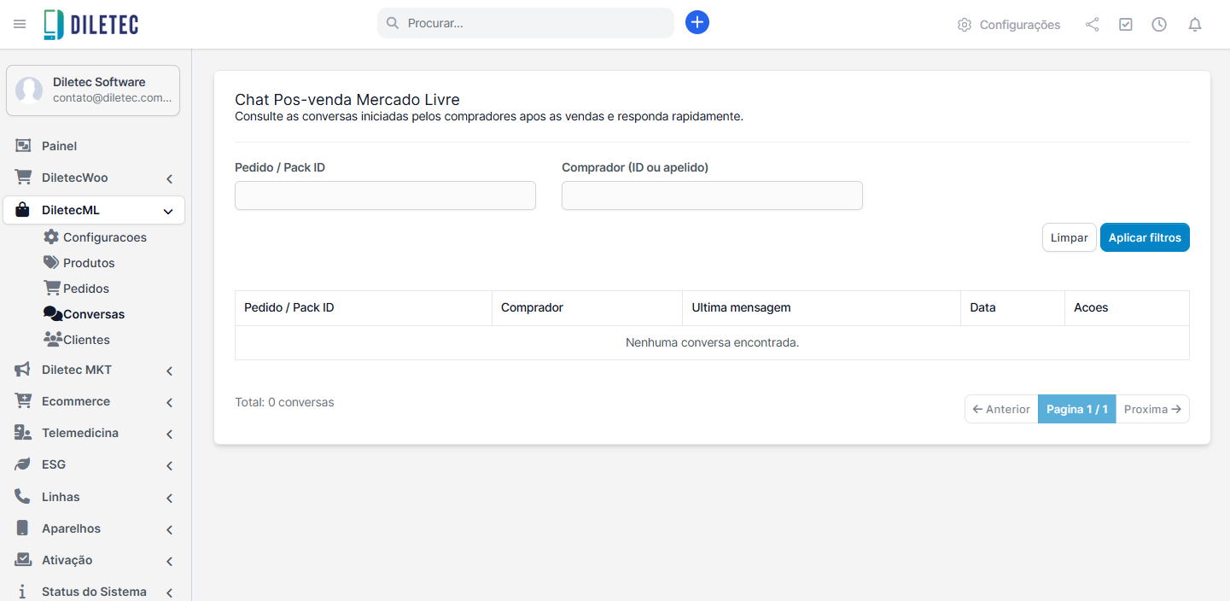Click the Pedido / Pack ID field
The height and width of the screenshot is (601, 1230).
click(385, 195)
